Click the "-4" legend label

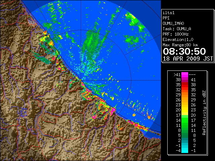click(x=178, y=151)
